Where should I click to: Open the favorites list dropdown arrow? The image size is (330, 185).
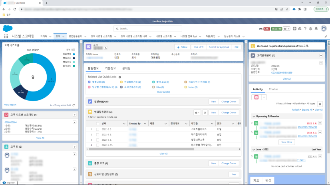point(288,29)
